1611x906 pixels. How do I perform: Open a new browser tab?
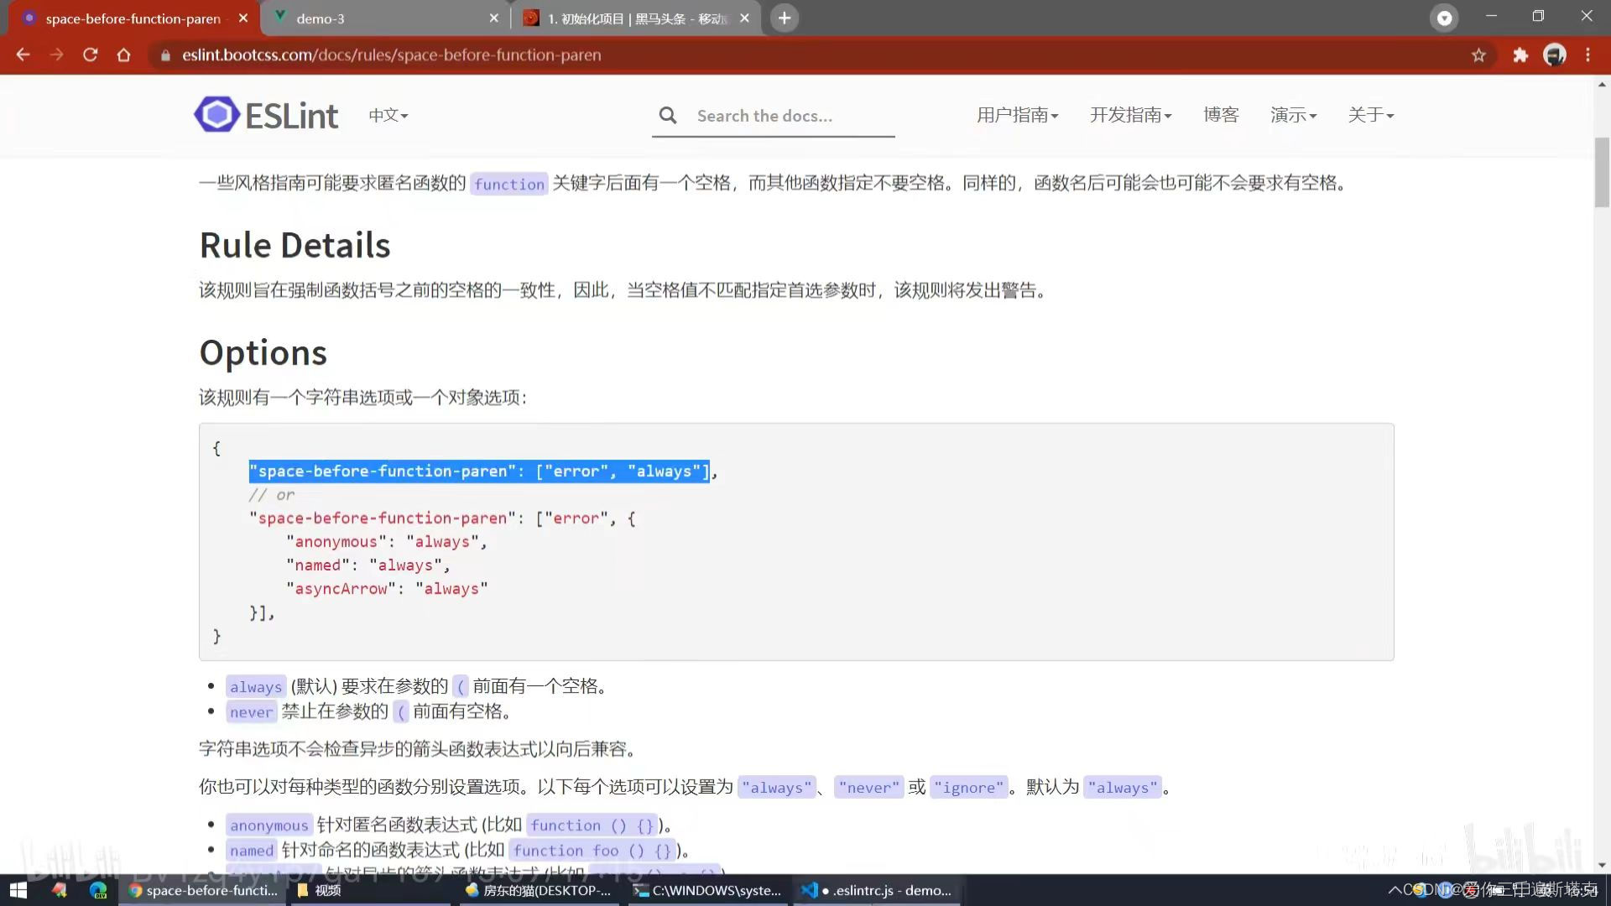pyautogui.click(x=784, y=18)
